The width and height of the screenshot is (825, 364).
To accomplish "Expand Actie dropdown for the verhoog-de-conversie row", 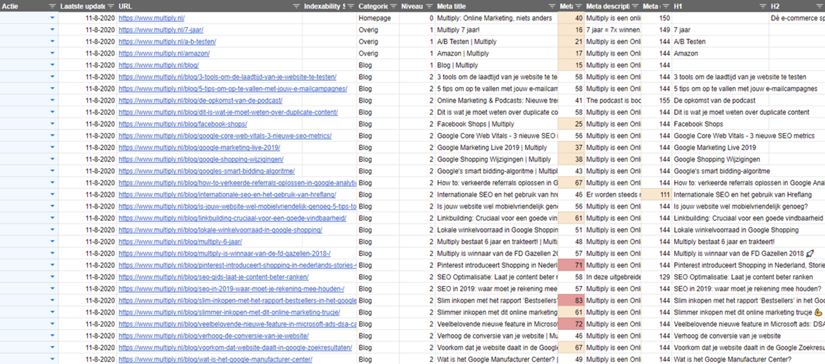I will pyautogui.click(x=52, y=336).
